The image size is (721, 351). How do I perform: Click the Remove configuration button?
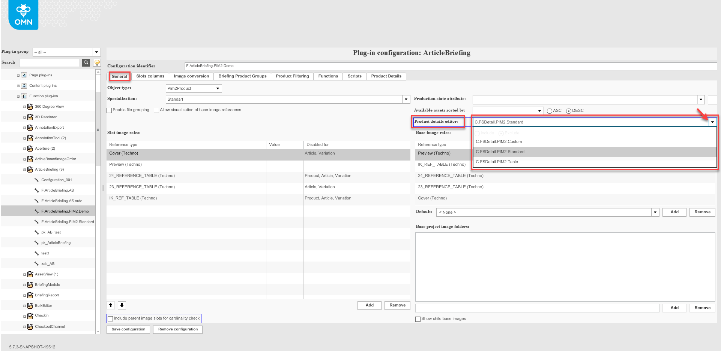(x=177, y=329)
